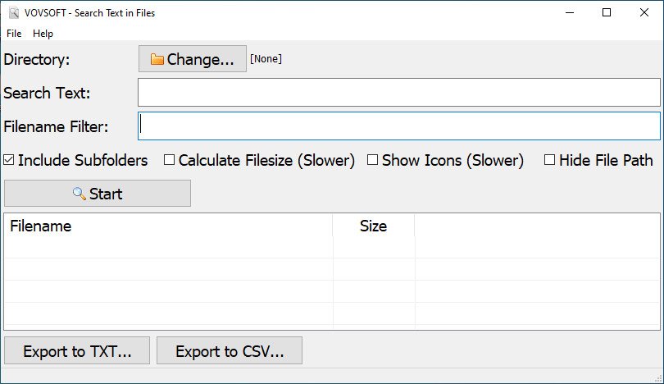Click the [None] directory path label
Image resolution: width=664 pixels, height=384 pixels.
coord(266,59)
